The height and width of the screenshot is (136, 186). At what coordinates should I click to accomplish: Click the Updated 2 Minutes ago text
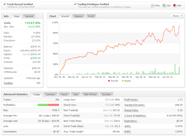click(x=33, y=78)
